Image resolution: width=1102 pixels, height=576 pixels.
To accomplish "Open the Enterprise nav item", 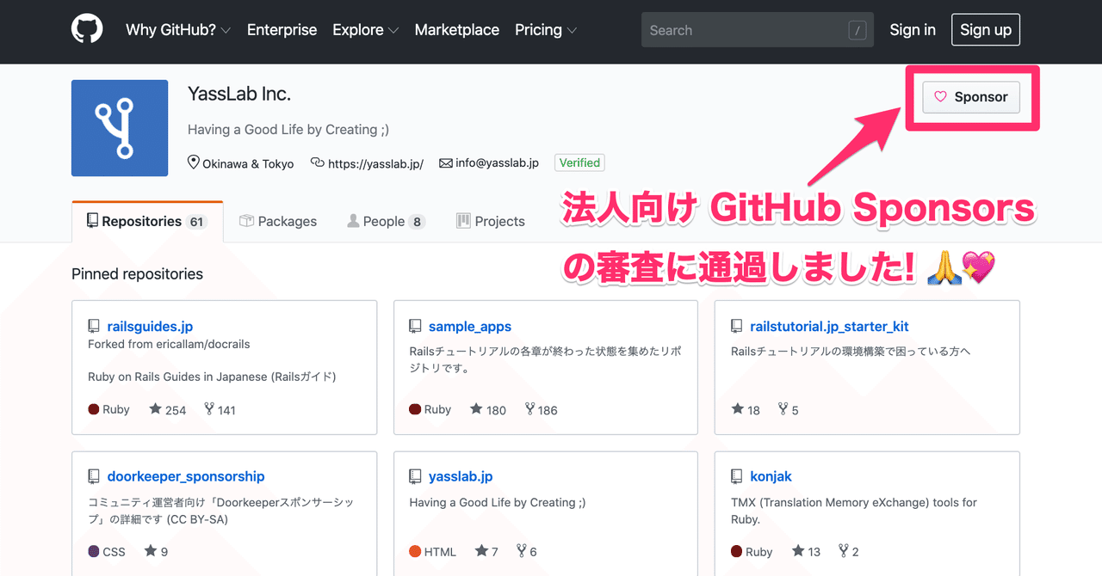I will tap(282, 29).
